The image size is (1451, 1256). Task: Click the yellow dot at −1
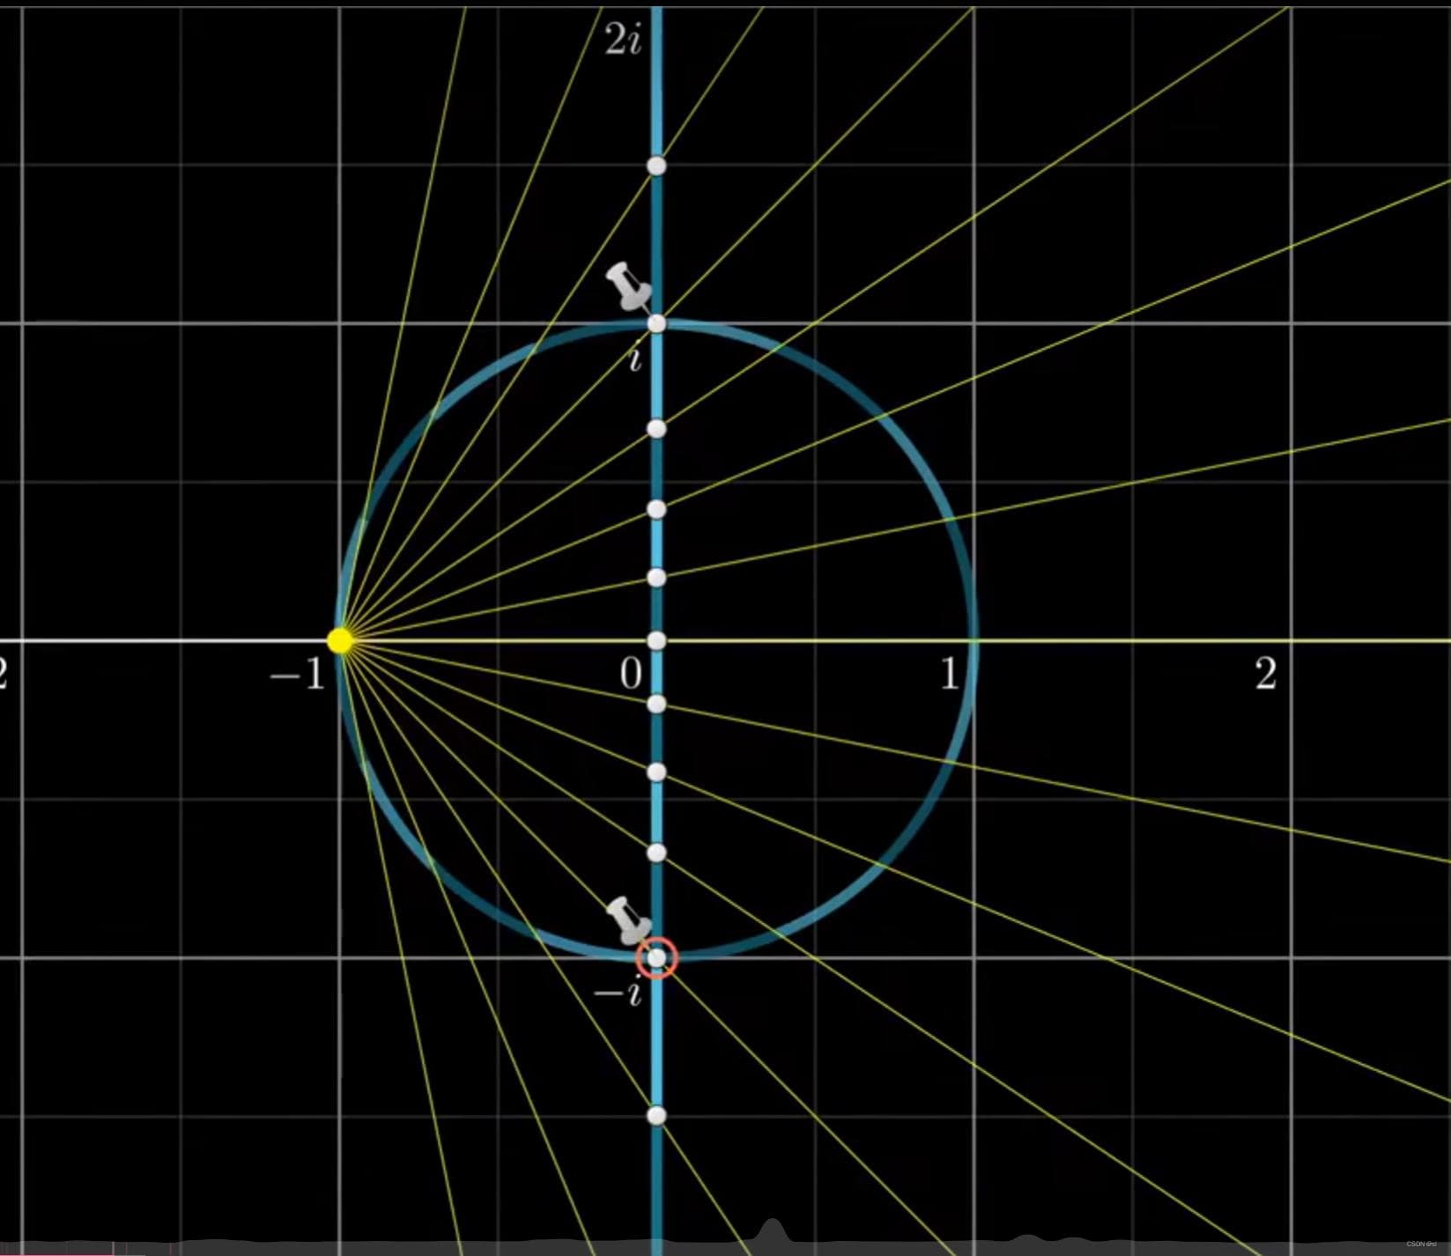coord(340,640)
